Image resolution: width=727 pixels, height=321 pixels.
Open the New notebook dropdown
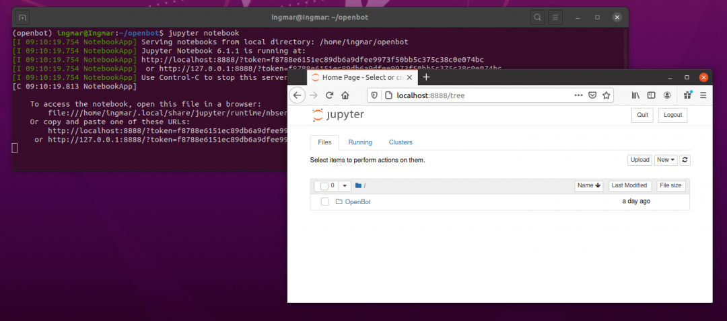coord(666,160)
